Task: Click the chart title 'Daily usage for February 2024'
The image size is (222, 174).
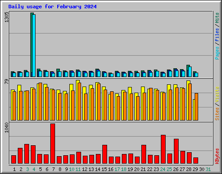Action: coord(52,7)
